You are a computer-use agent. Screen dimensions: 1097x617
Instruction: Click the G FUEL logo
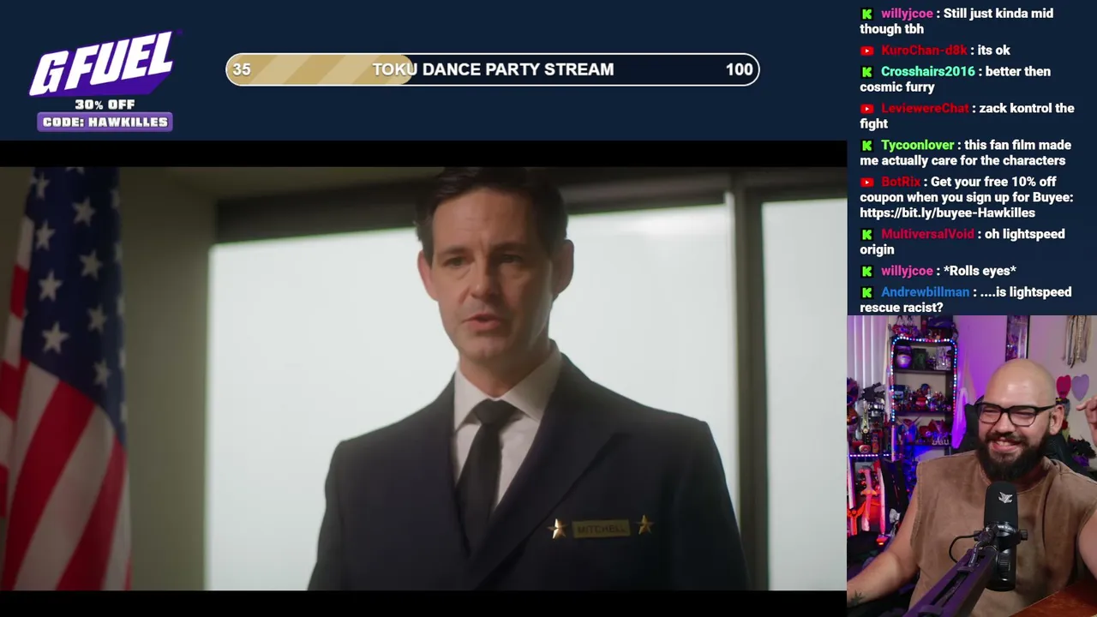click(104, 63)
